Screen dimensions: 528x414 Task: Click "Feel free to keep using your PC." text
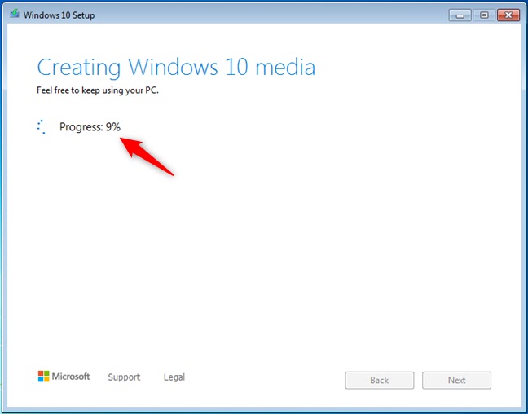tap(98, 90)
